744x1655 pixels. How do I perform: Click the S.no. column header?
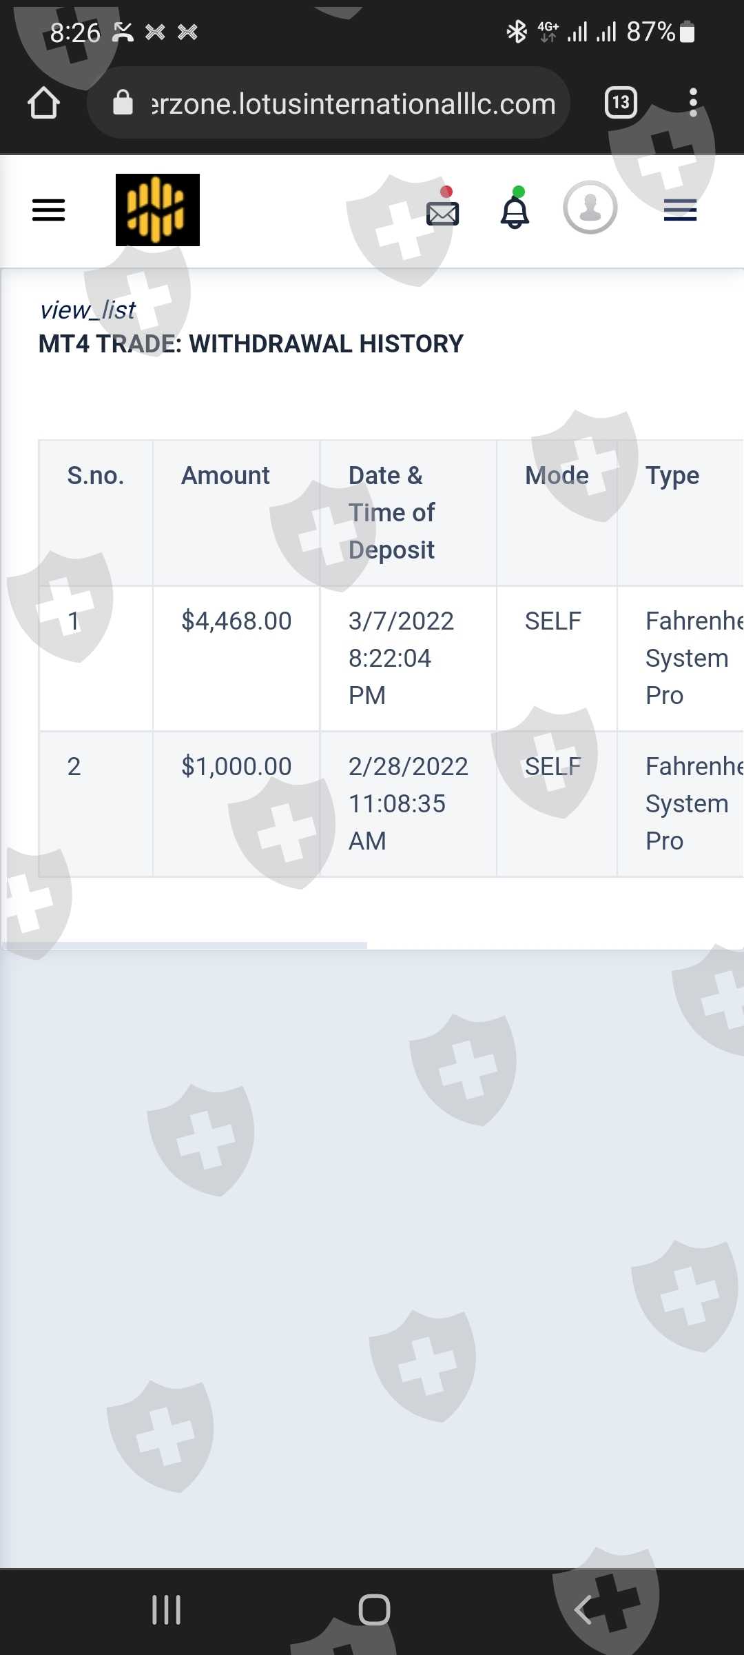click(x=95, y=476)
